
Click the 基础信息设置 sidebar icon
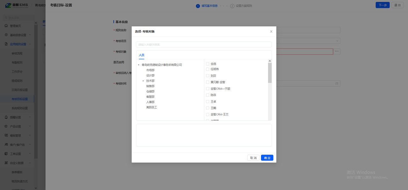click(6, 35)
